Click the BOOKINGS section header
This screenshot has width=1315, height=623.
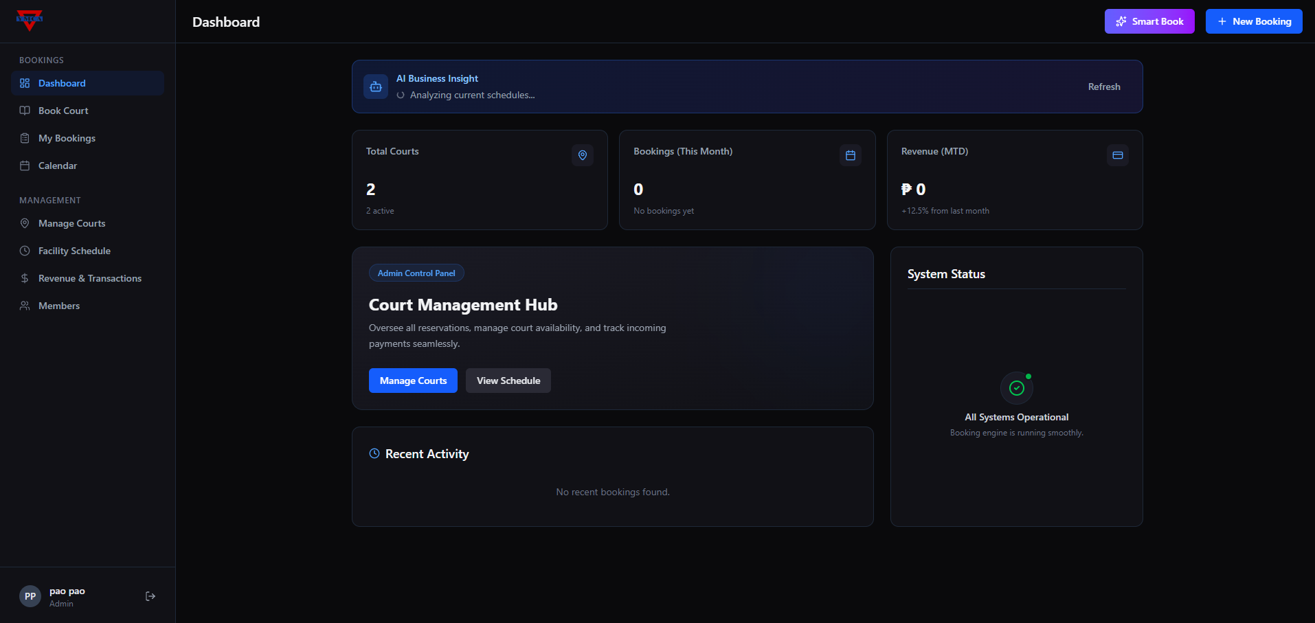[x=41, y=60]
